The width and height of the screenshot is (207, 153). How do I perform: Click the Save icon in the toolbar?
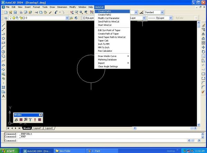pos(16,12)
